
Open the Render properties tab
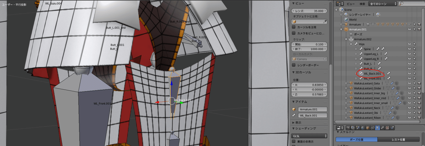click(348, 127)
